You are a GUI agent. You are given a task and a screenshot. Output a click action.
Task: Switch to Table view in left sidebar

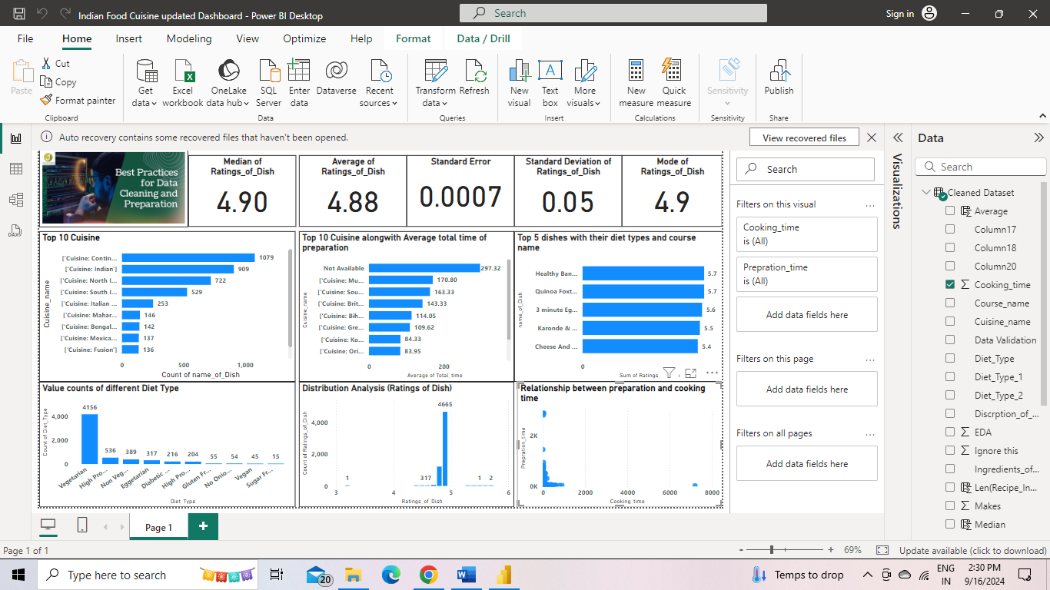tap(16, 169)
